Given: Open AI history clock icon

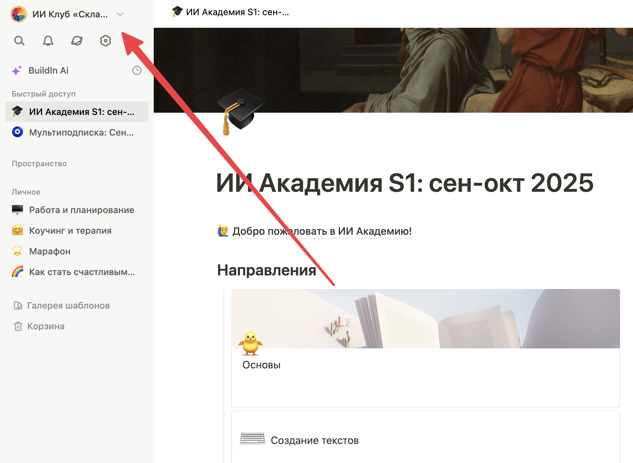Looking at the screenshot, I should 137,70.
